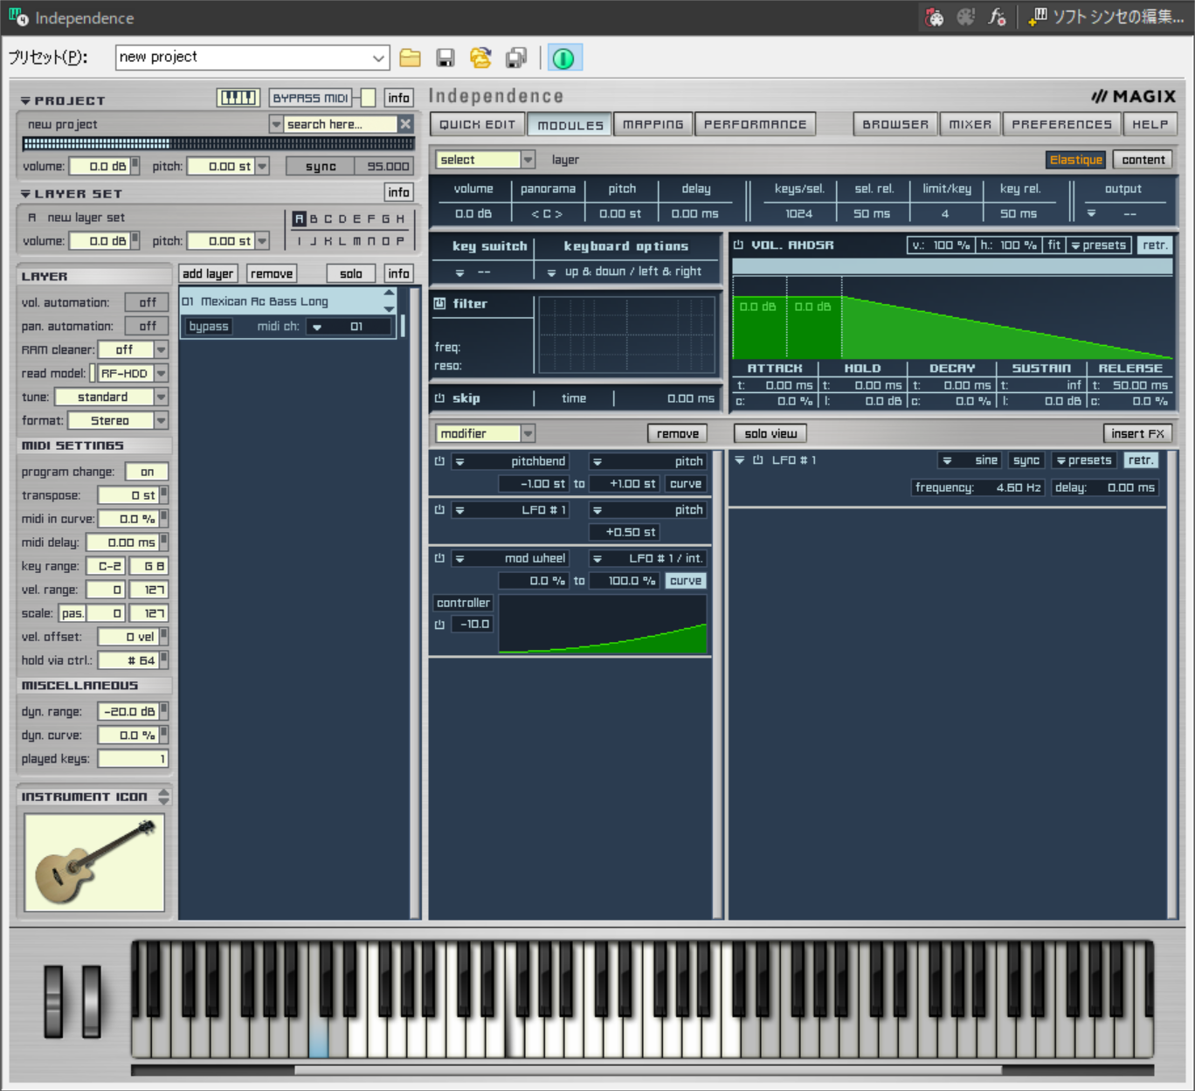The height and width of the screenshot is (1091, 1195).
Task: Click the solo button in layer panel
Action: (x=350, y=273)
